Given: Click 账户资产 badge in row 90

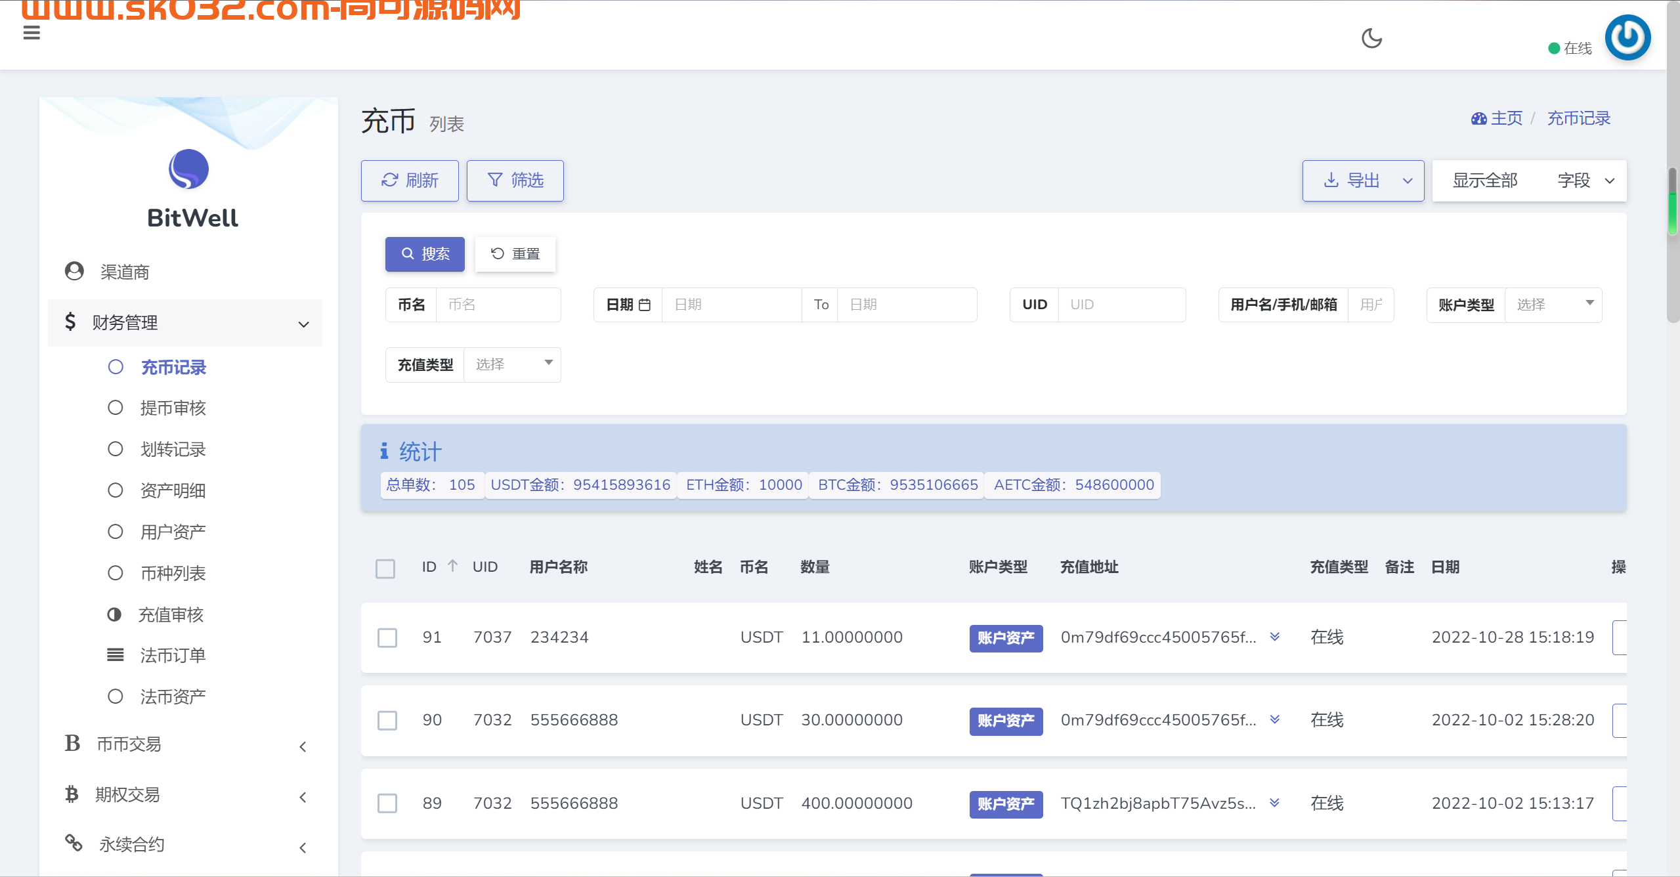Looking at the screenshot, I should (1006, 721).
